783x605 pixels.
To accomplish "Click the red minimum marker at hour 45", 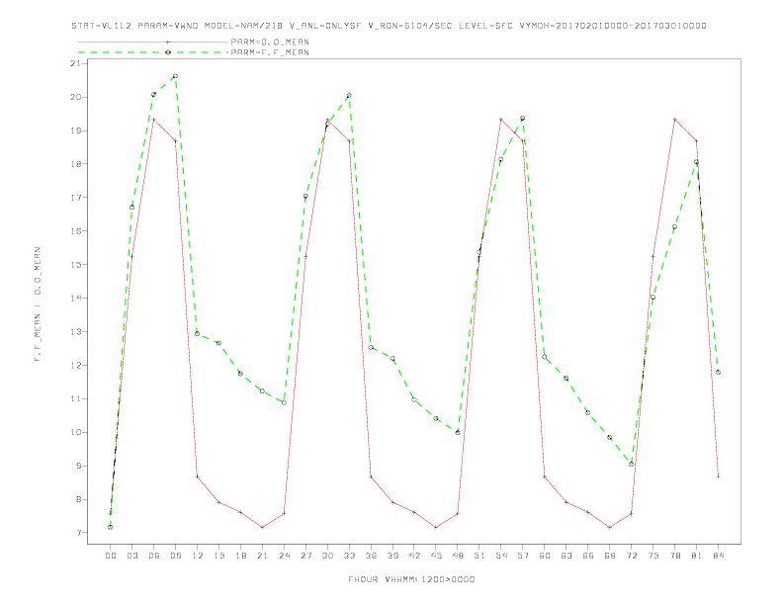I will [436, 527].
